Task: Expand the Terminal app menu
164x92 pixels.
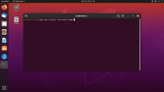Action: 19,1
